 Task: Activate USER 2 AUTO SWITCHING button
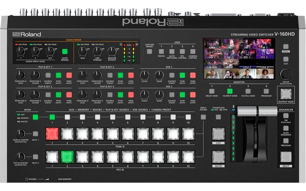172,52
